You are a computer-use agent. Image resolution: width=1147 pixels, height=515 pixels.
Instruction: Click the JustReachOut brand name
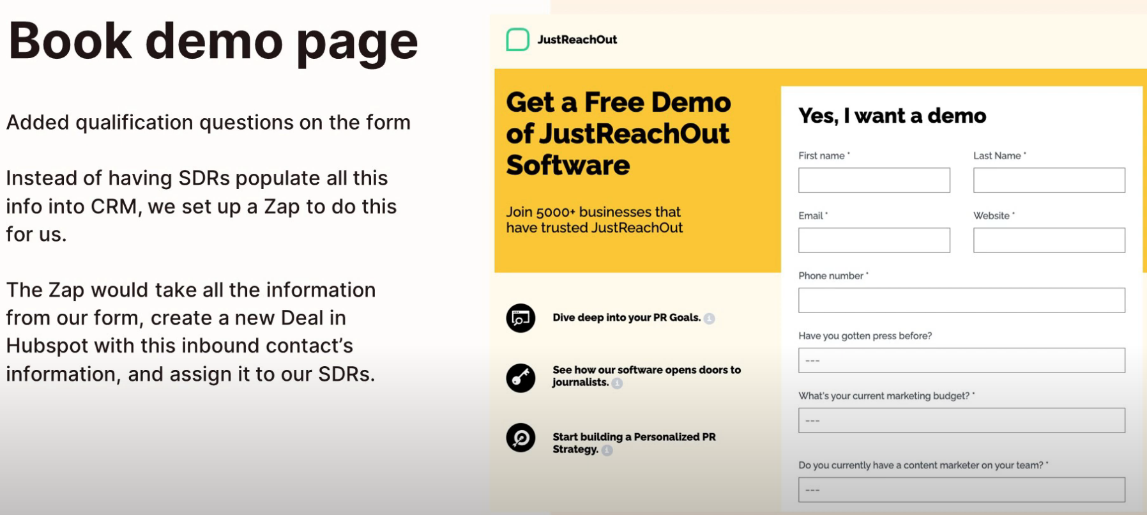pyautogui.click(x=577, y=40)
